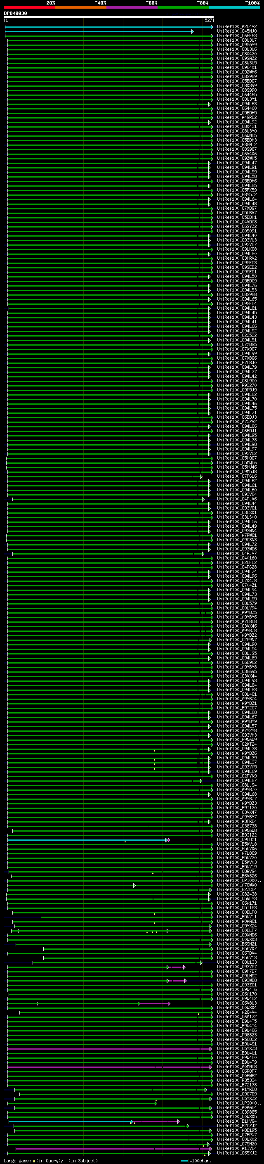Click label UniRef100_Q0DLF7
Image resolution: width=264 pixels, height=1164 pixels.
pyautogui.click(x=237, y=930)
